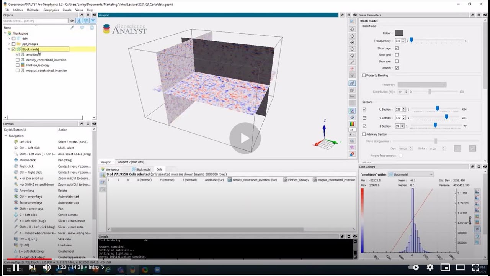Open the Panels menu

pos(67,10)
